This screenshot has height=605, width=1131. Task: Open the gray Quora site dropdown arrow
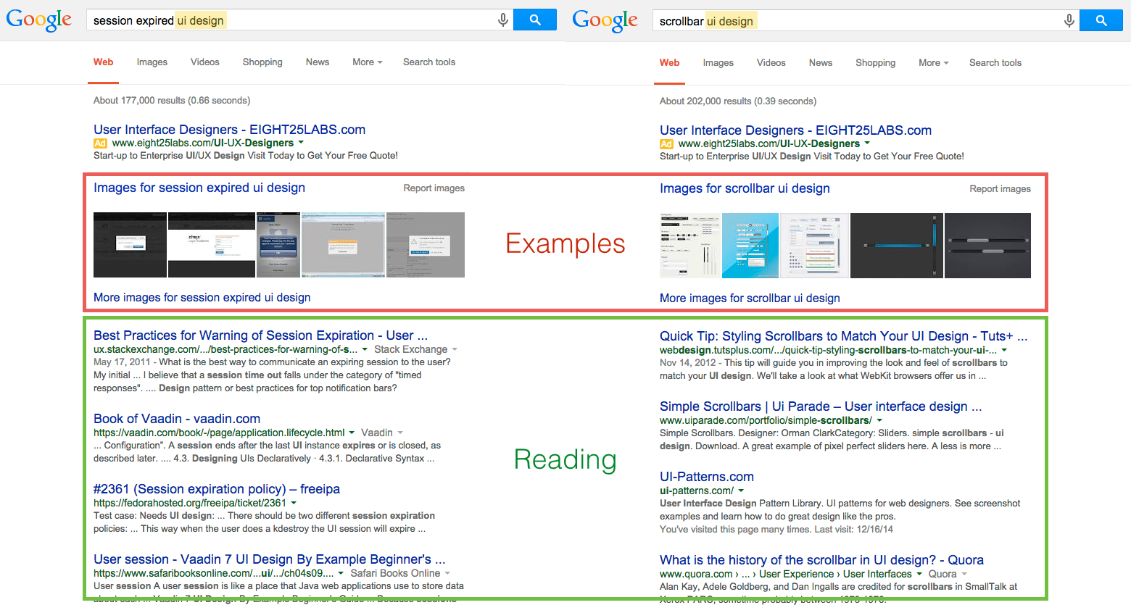point(964,575)
